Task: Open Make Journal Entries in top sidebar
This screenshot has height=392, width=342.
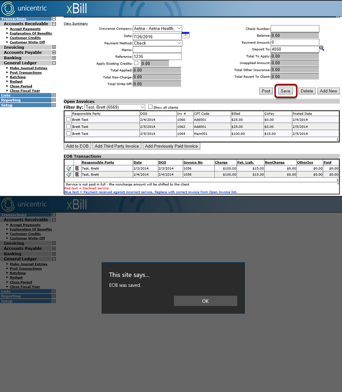Action: [x=28, y=68]
